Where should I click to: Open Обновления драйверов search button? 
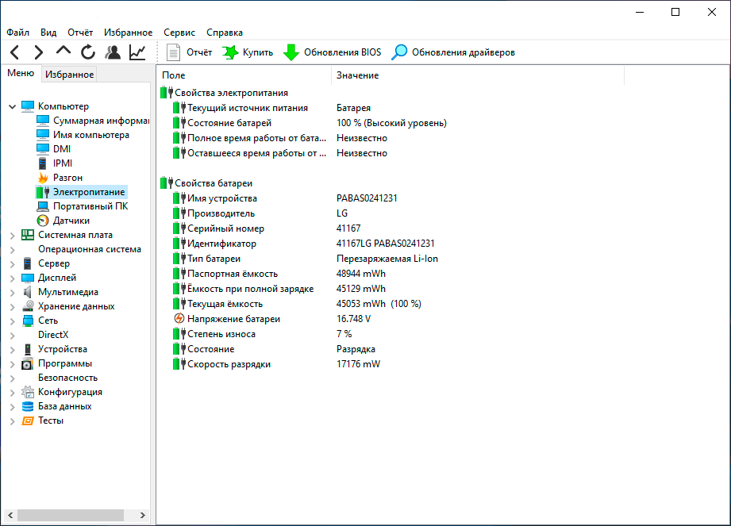454,52
